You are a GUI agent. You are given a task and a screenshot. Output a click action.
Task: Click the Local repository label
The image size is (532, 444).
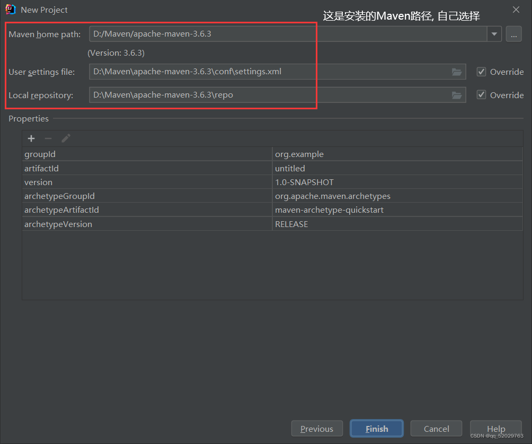click(x=41, y=95)
